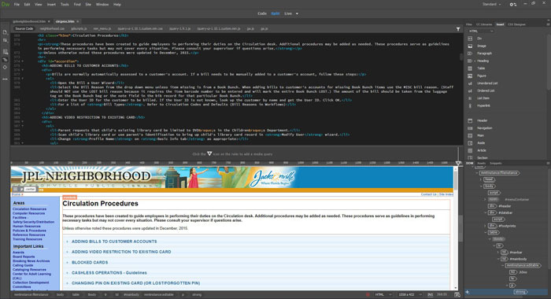Click the add element plus icon in DOM panel
Screen dimensions: 551x299
click(468, 292)
